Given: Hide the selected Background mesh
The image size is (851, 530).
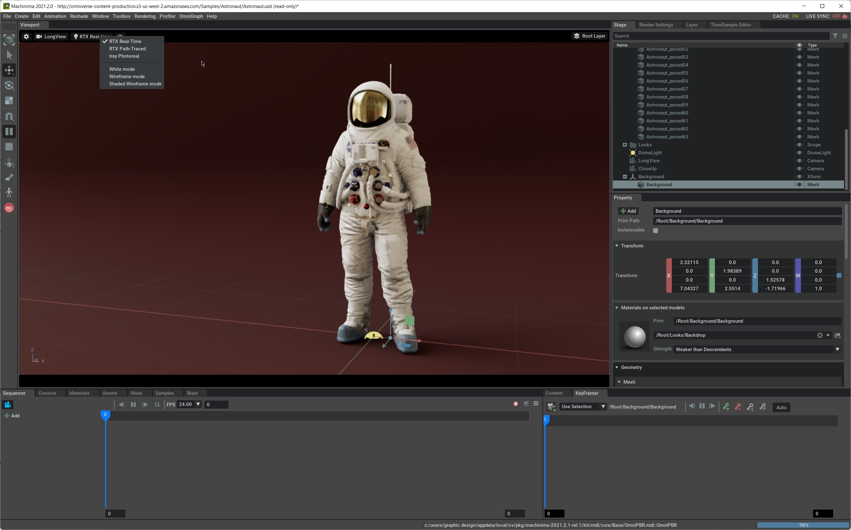Looking at the screenshot, I should (799, 185).
